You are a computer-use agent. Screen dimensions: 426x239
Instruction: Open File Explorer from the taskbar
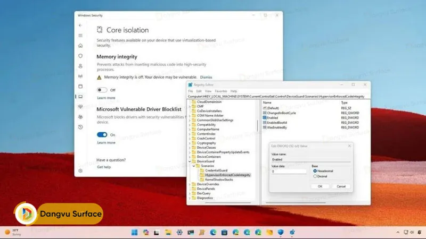[x=168, y=232]
